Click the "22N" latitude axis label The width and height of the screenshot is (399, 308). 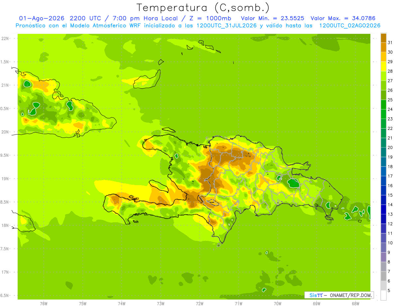tap(5, 39)
